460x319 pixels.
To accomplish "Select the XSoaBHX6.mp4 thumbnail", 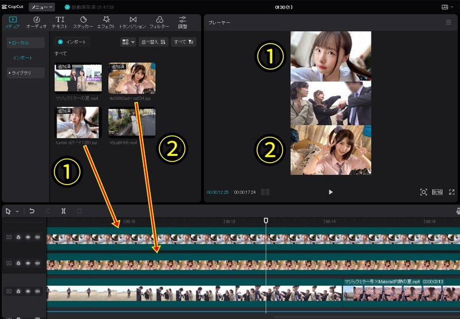I will [x=132, y=122].
